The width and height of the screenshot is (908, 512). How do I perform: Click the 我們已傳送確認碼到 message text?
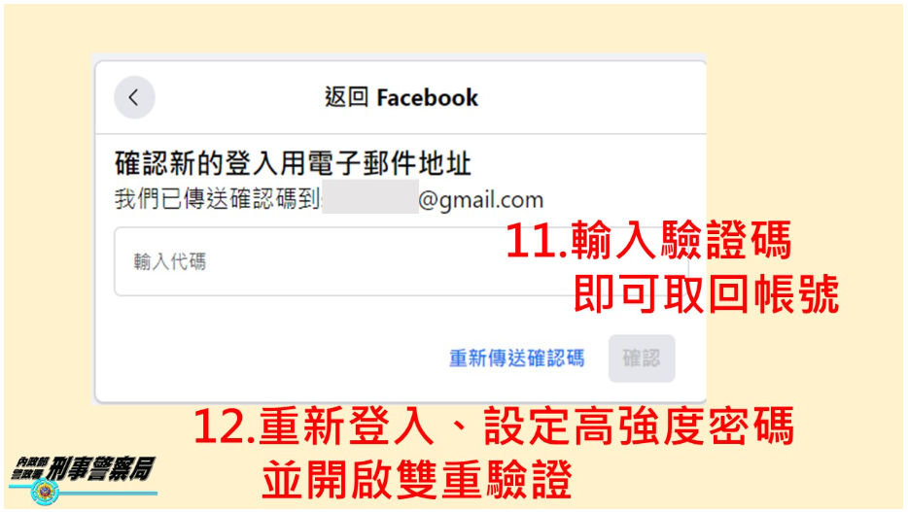tap(217, 199)
